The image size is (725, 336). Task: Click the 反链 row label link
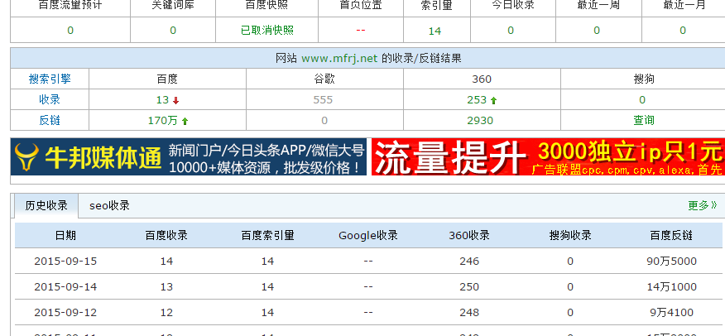(50, 120)
